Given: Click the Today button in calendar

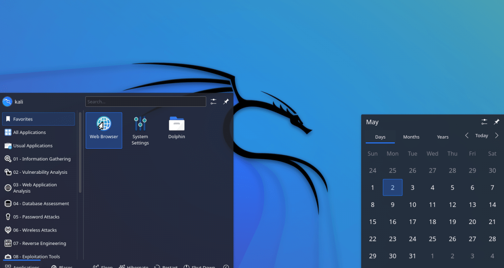Looking at the screenshot, I should tap(481, 135).
